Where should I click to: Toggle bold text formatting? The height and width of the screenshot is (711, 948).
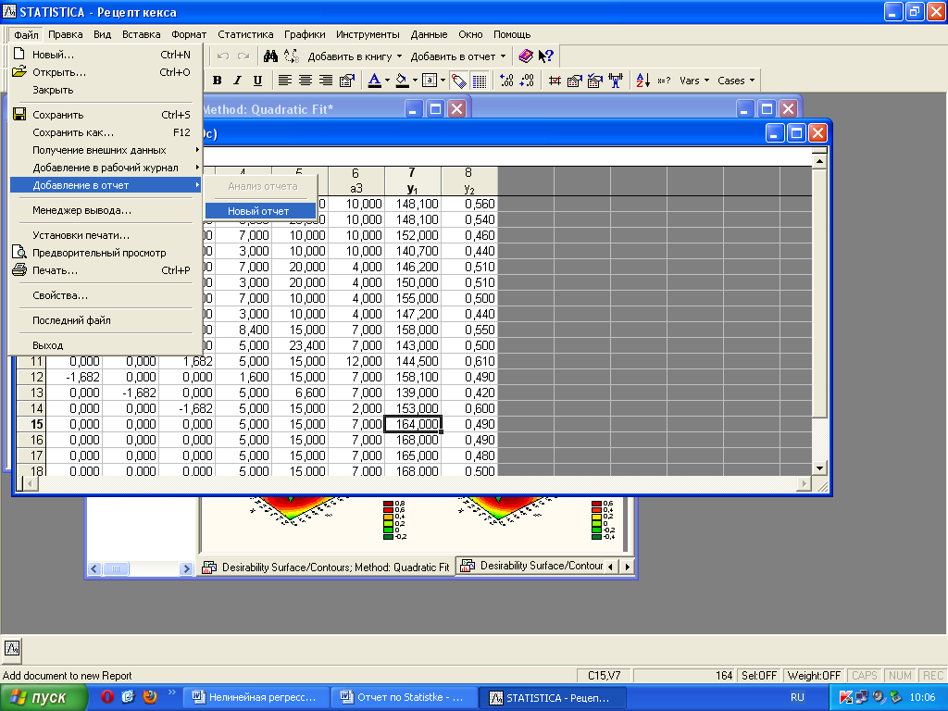(218, 81)
